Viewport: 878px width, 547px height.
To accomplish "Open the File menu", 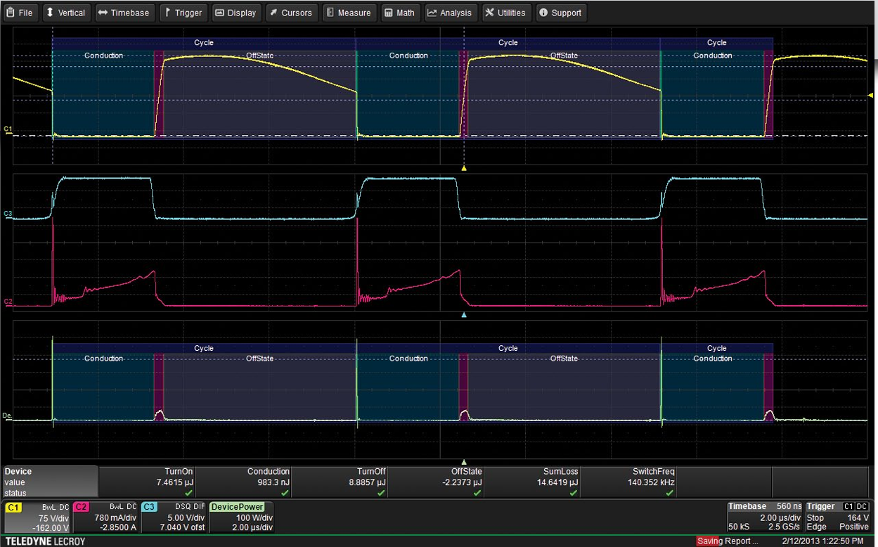I will tap(20, 13).
